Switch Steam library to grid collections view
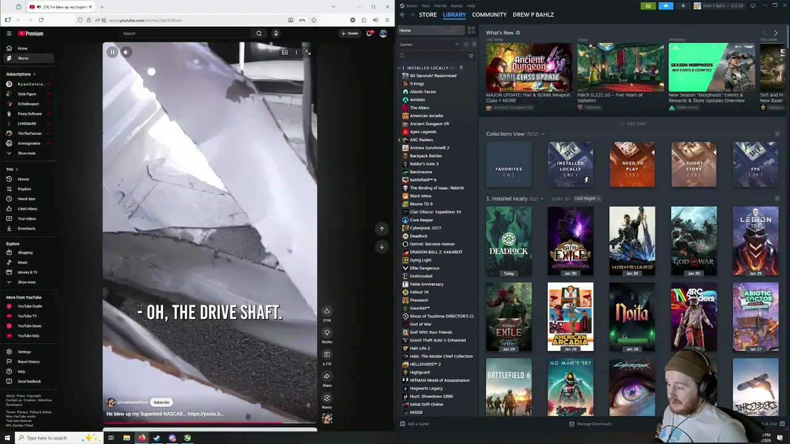 pyautogui.click(x=471, y=30)
